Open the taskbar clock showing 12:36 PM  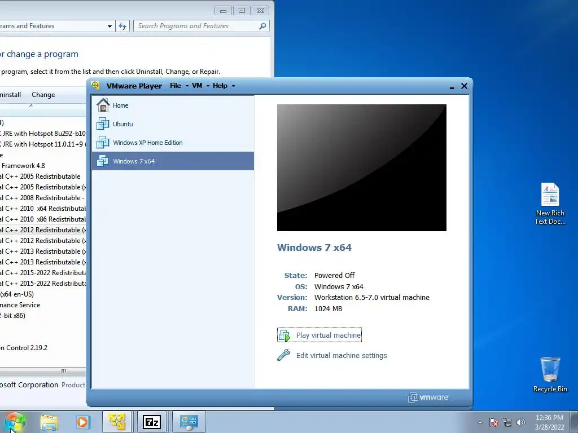(549, 422)
